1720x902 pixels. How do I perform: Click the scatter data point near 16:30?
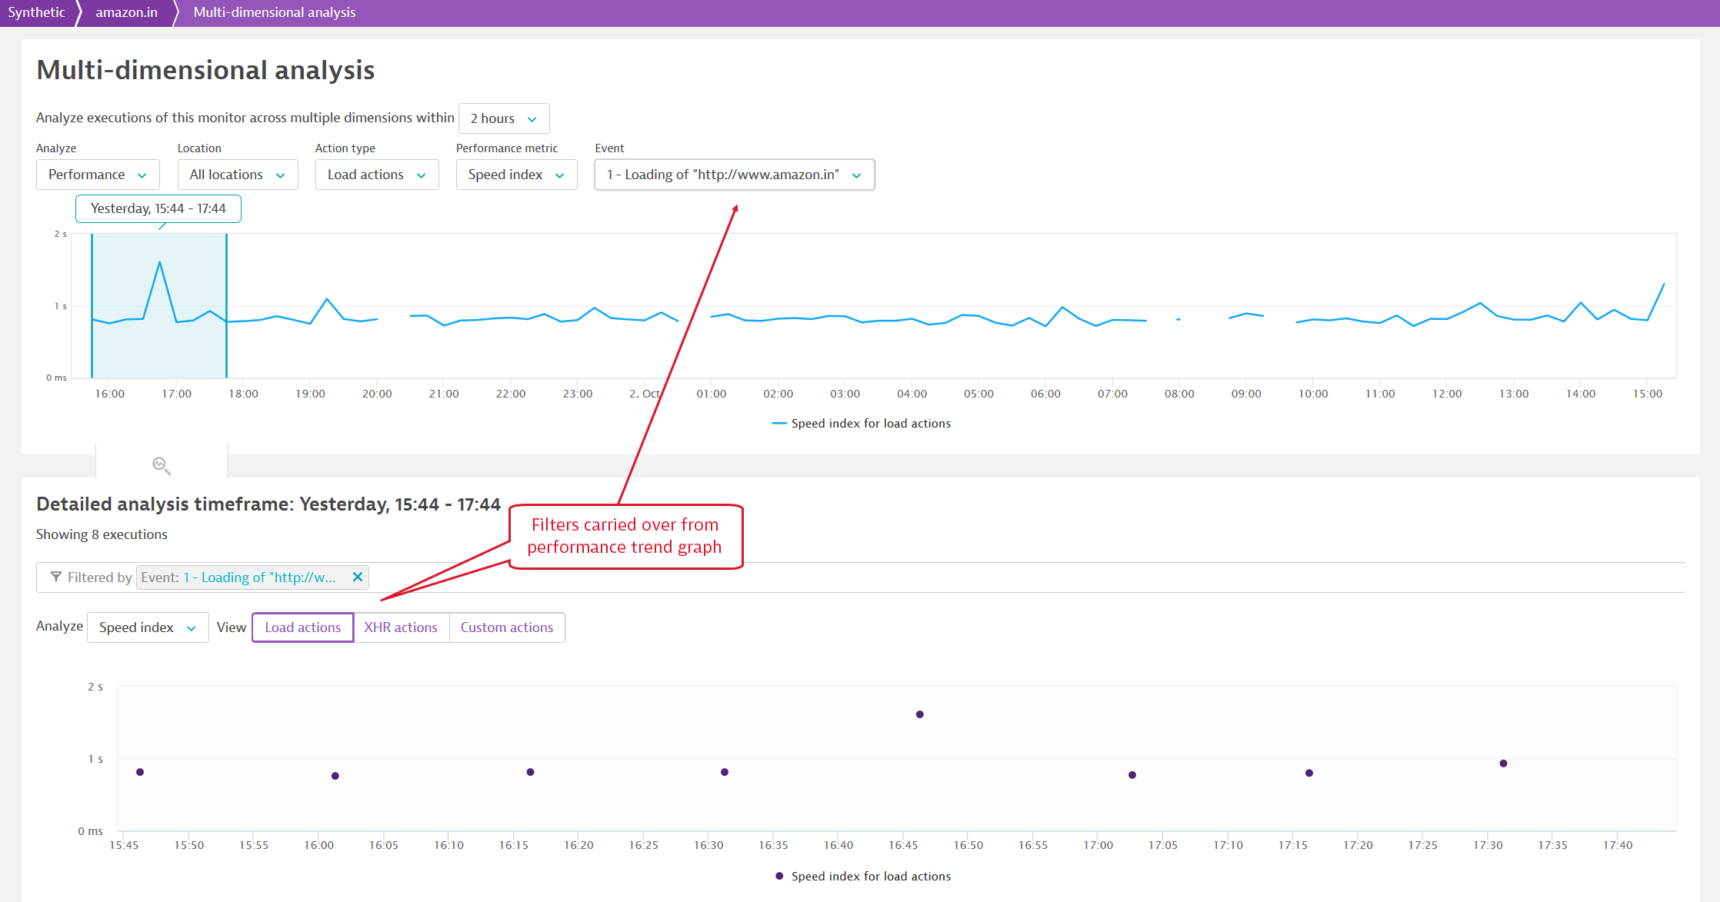[x=725, y=772]
